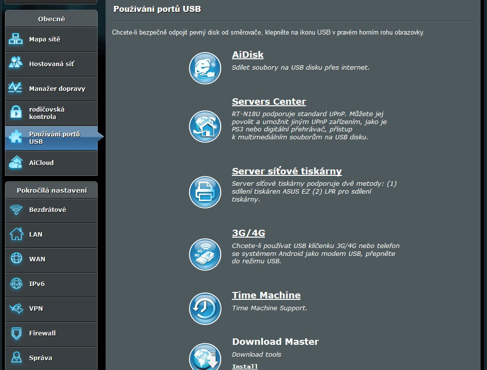
Task: Click Install under Download Master
Action: tap(245, 367)
